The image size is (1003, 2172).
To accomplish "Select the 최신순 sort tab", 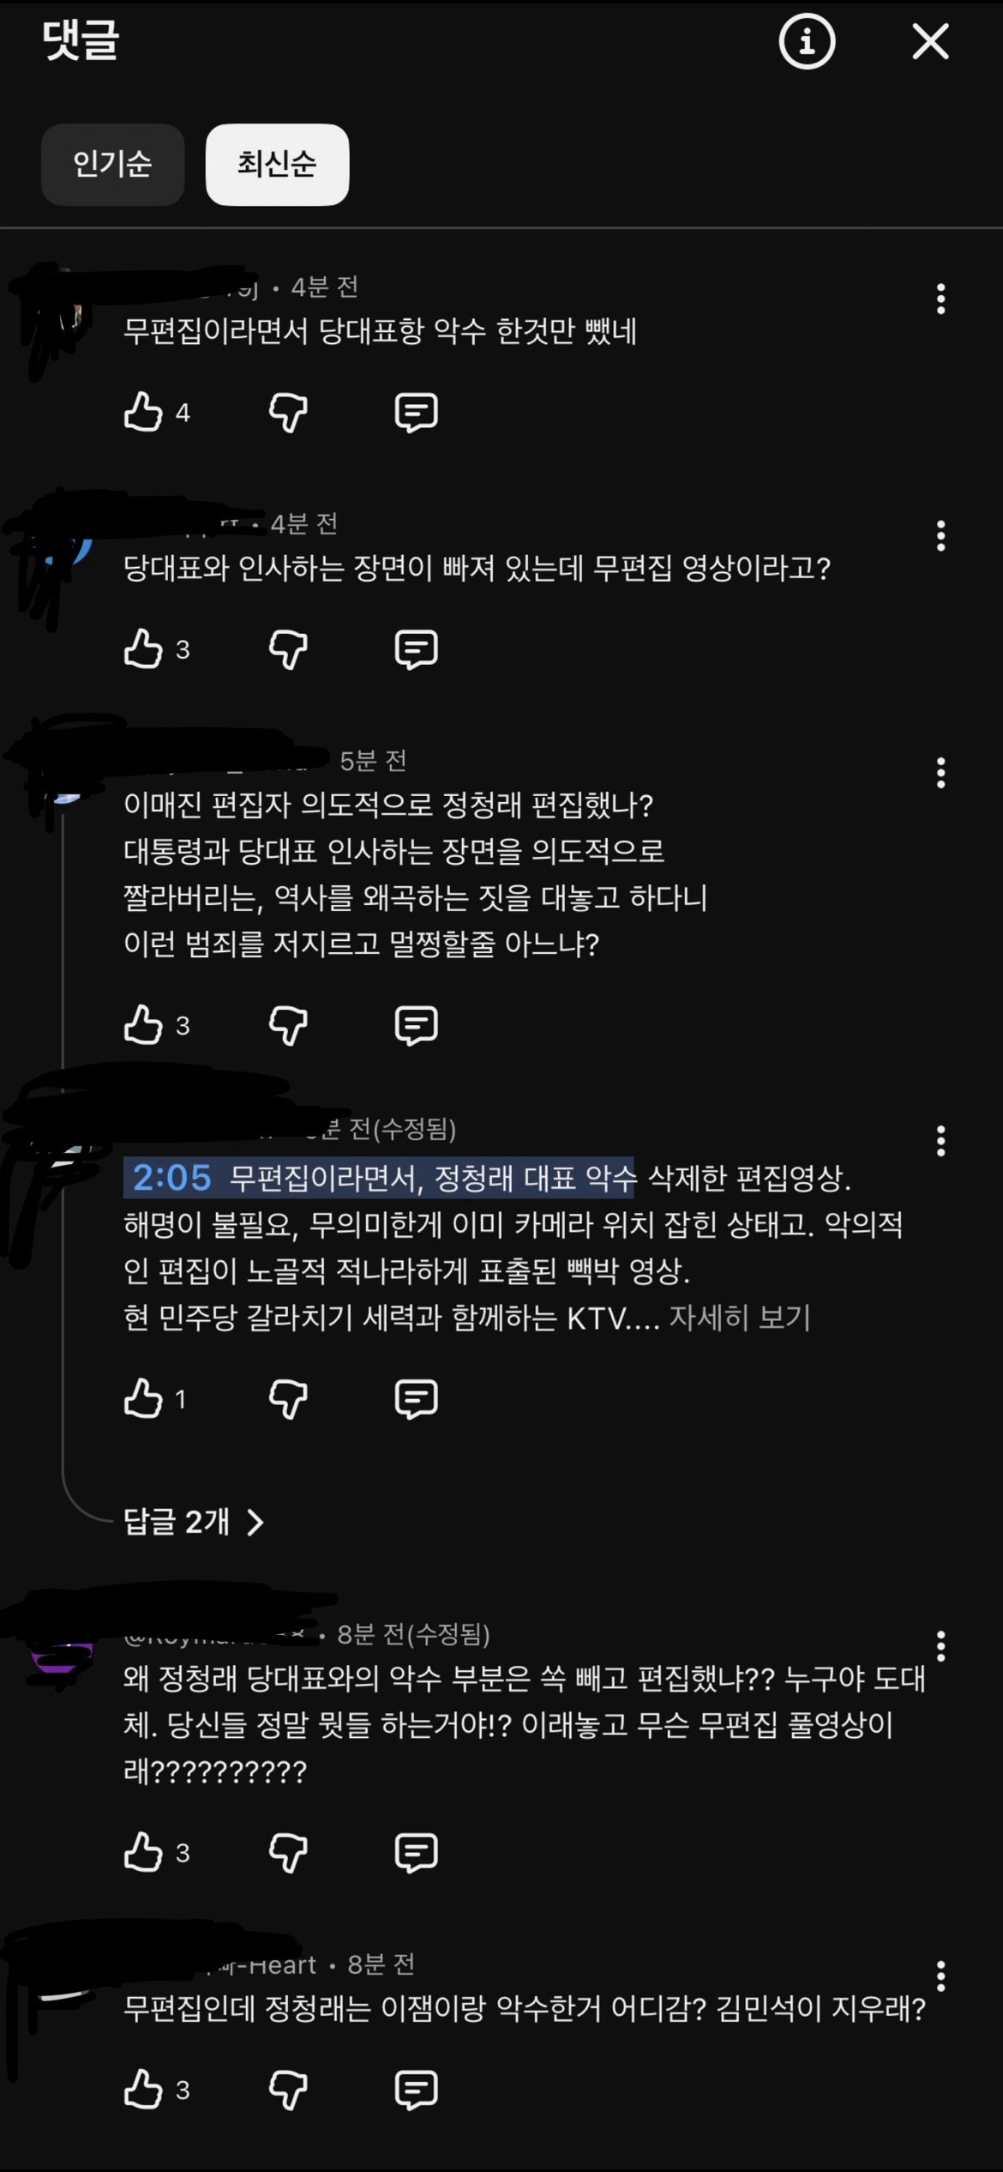I will pos(277,164).
